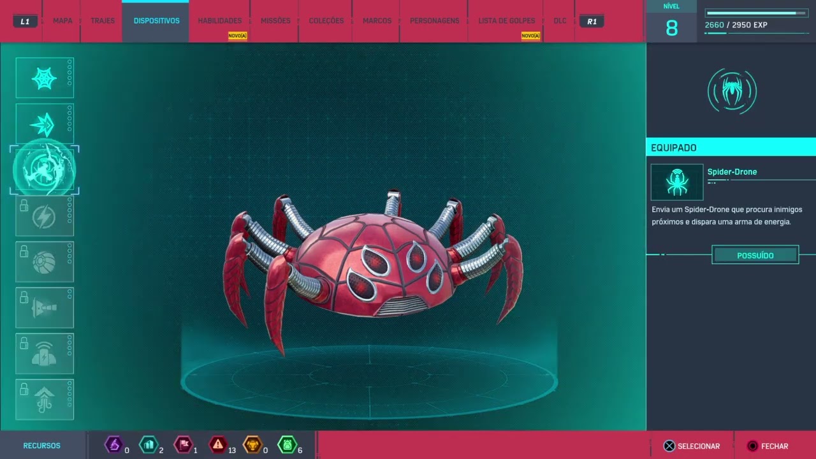Click the NÍVEL label
Image resolution: width=816 pixels, height=459 pixels.
[672, 6]
